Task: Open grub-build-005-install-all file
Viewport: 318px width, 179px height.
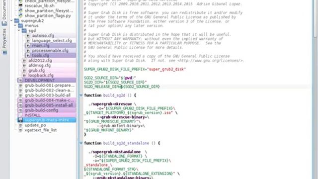Action: point(49,105)
